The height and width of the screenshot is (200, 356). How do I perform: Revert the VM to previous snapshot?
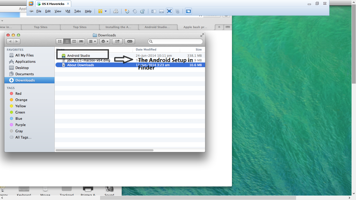(x=135, y=11)
